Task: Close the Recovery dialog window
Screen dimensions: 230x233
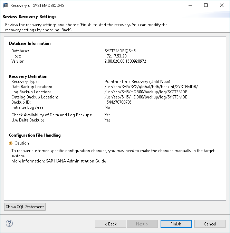Action: [x=221, y=6]
